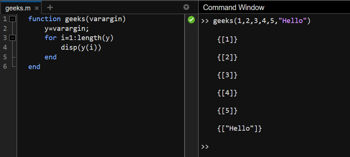Image resolution: width=350 pixels, height=157 pixels.
Task: Click line number 2 in the gutter
Action: [5, 28]
